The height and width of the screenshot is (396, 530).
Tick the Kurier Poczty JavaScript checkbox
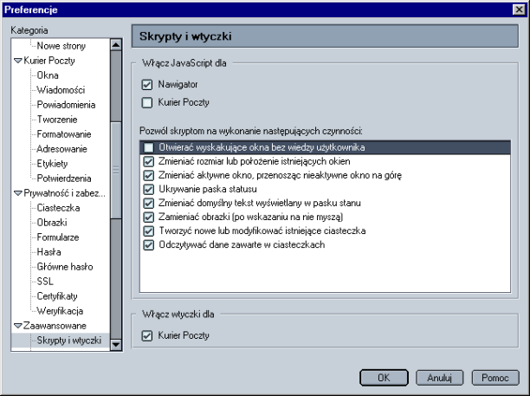click(x=147, y=102)
